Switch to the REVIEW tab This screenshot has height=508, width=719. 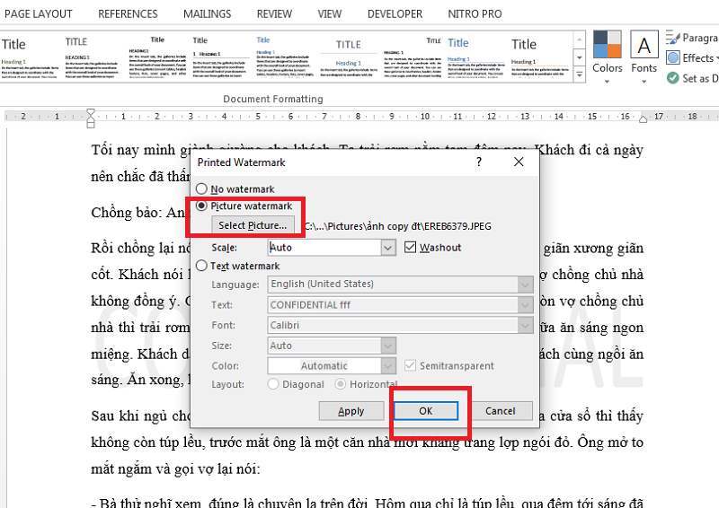click(x=274, y=14)
